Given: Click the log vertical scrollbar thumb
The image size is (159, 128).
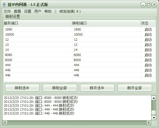Looking at the screenshot, I should point(154,113).
